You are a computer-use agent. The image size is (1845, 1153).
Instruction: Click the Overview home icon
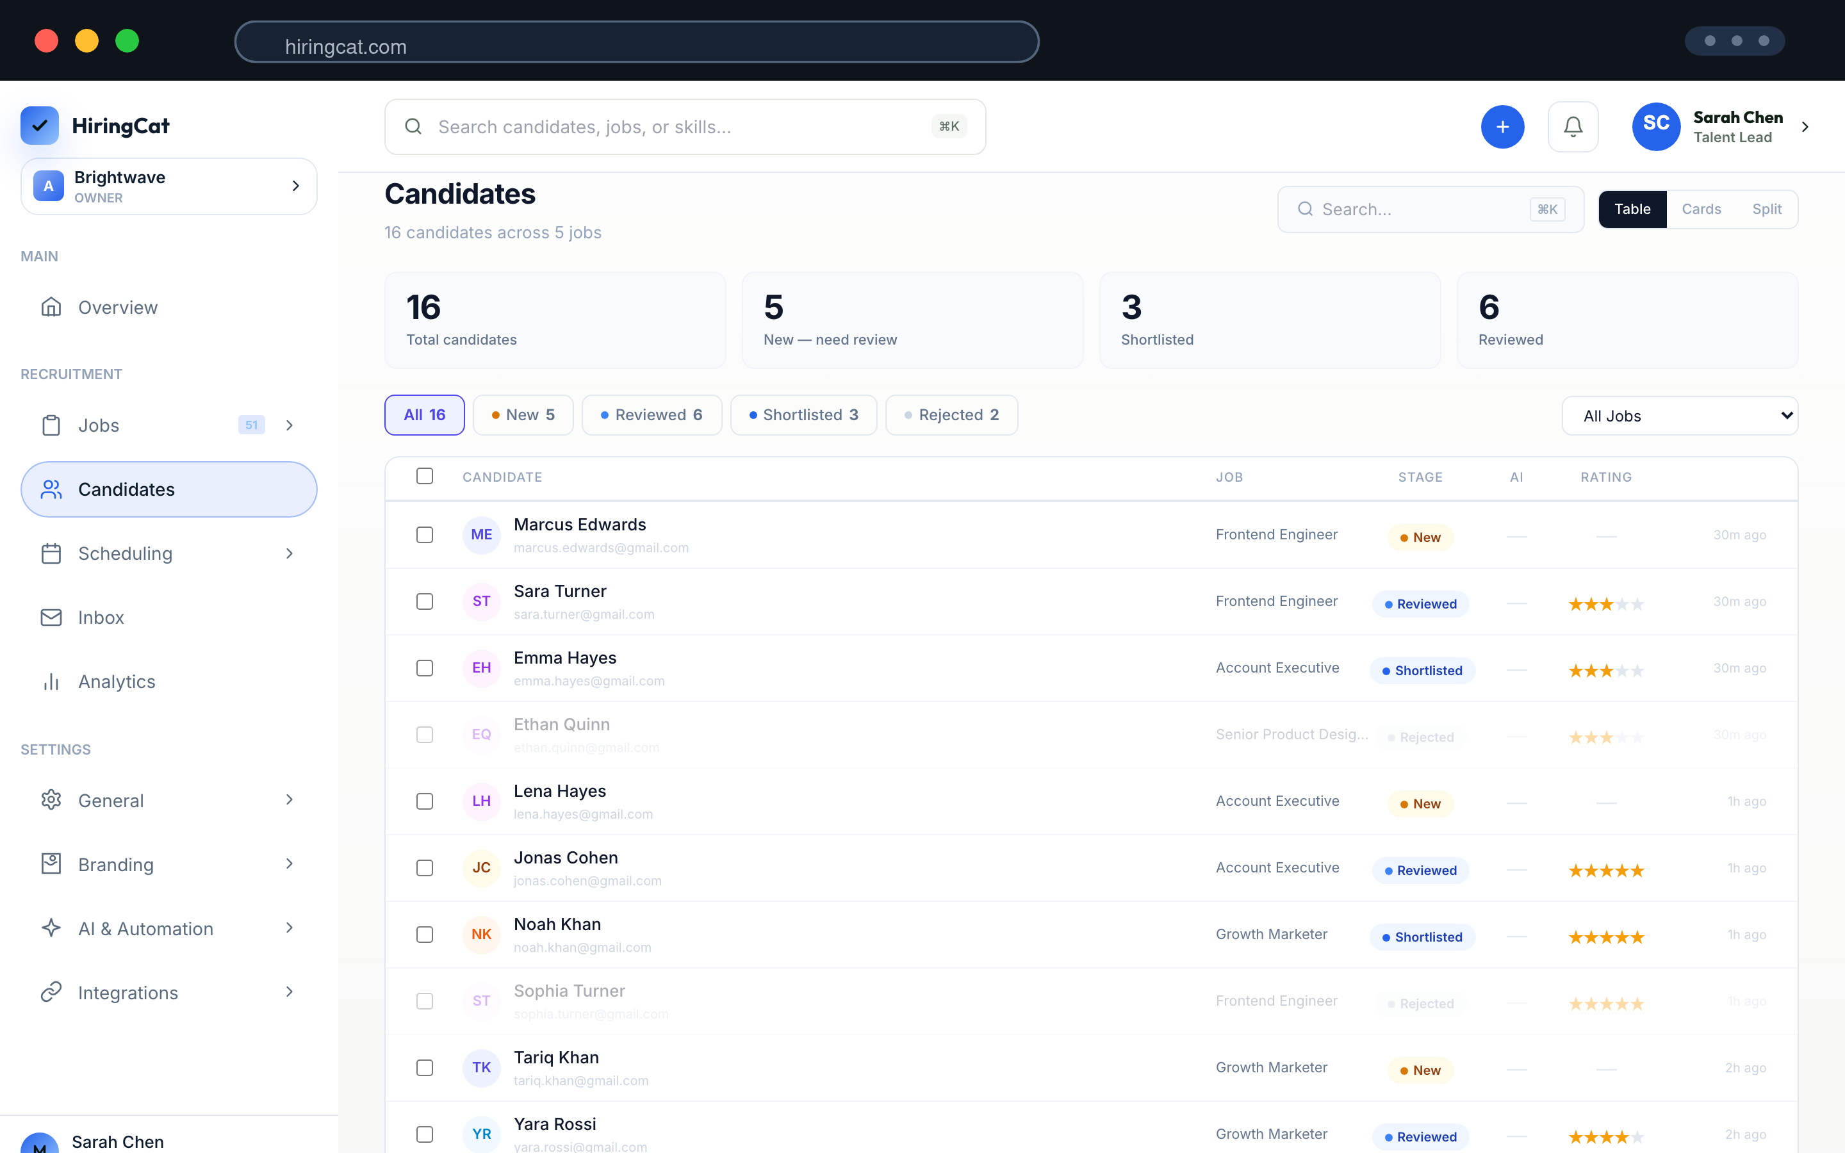51,307
